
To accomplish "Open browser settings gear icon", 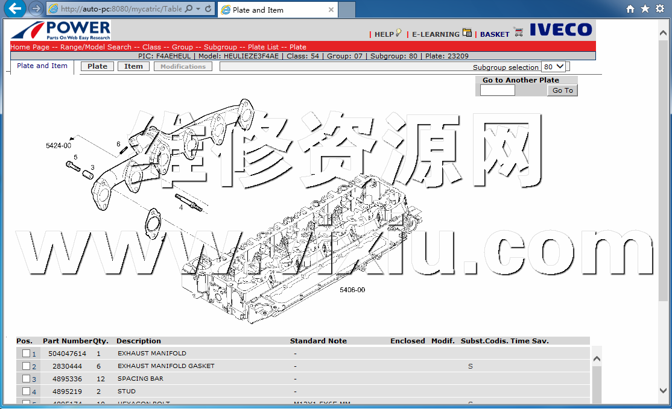I will coord(660,9).
